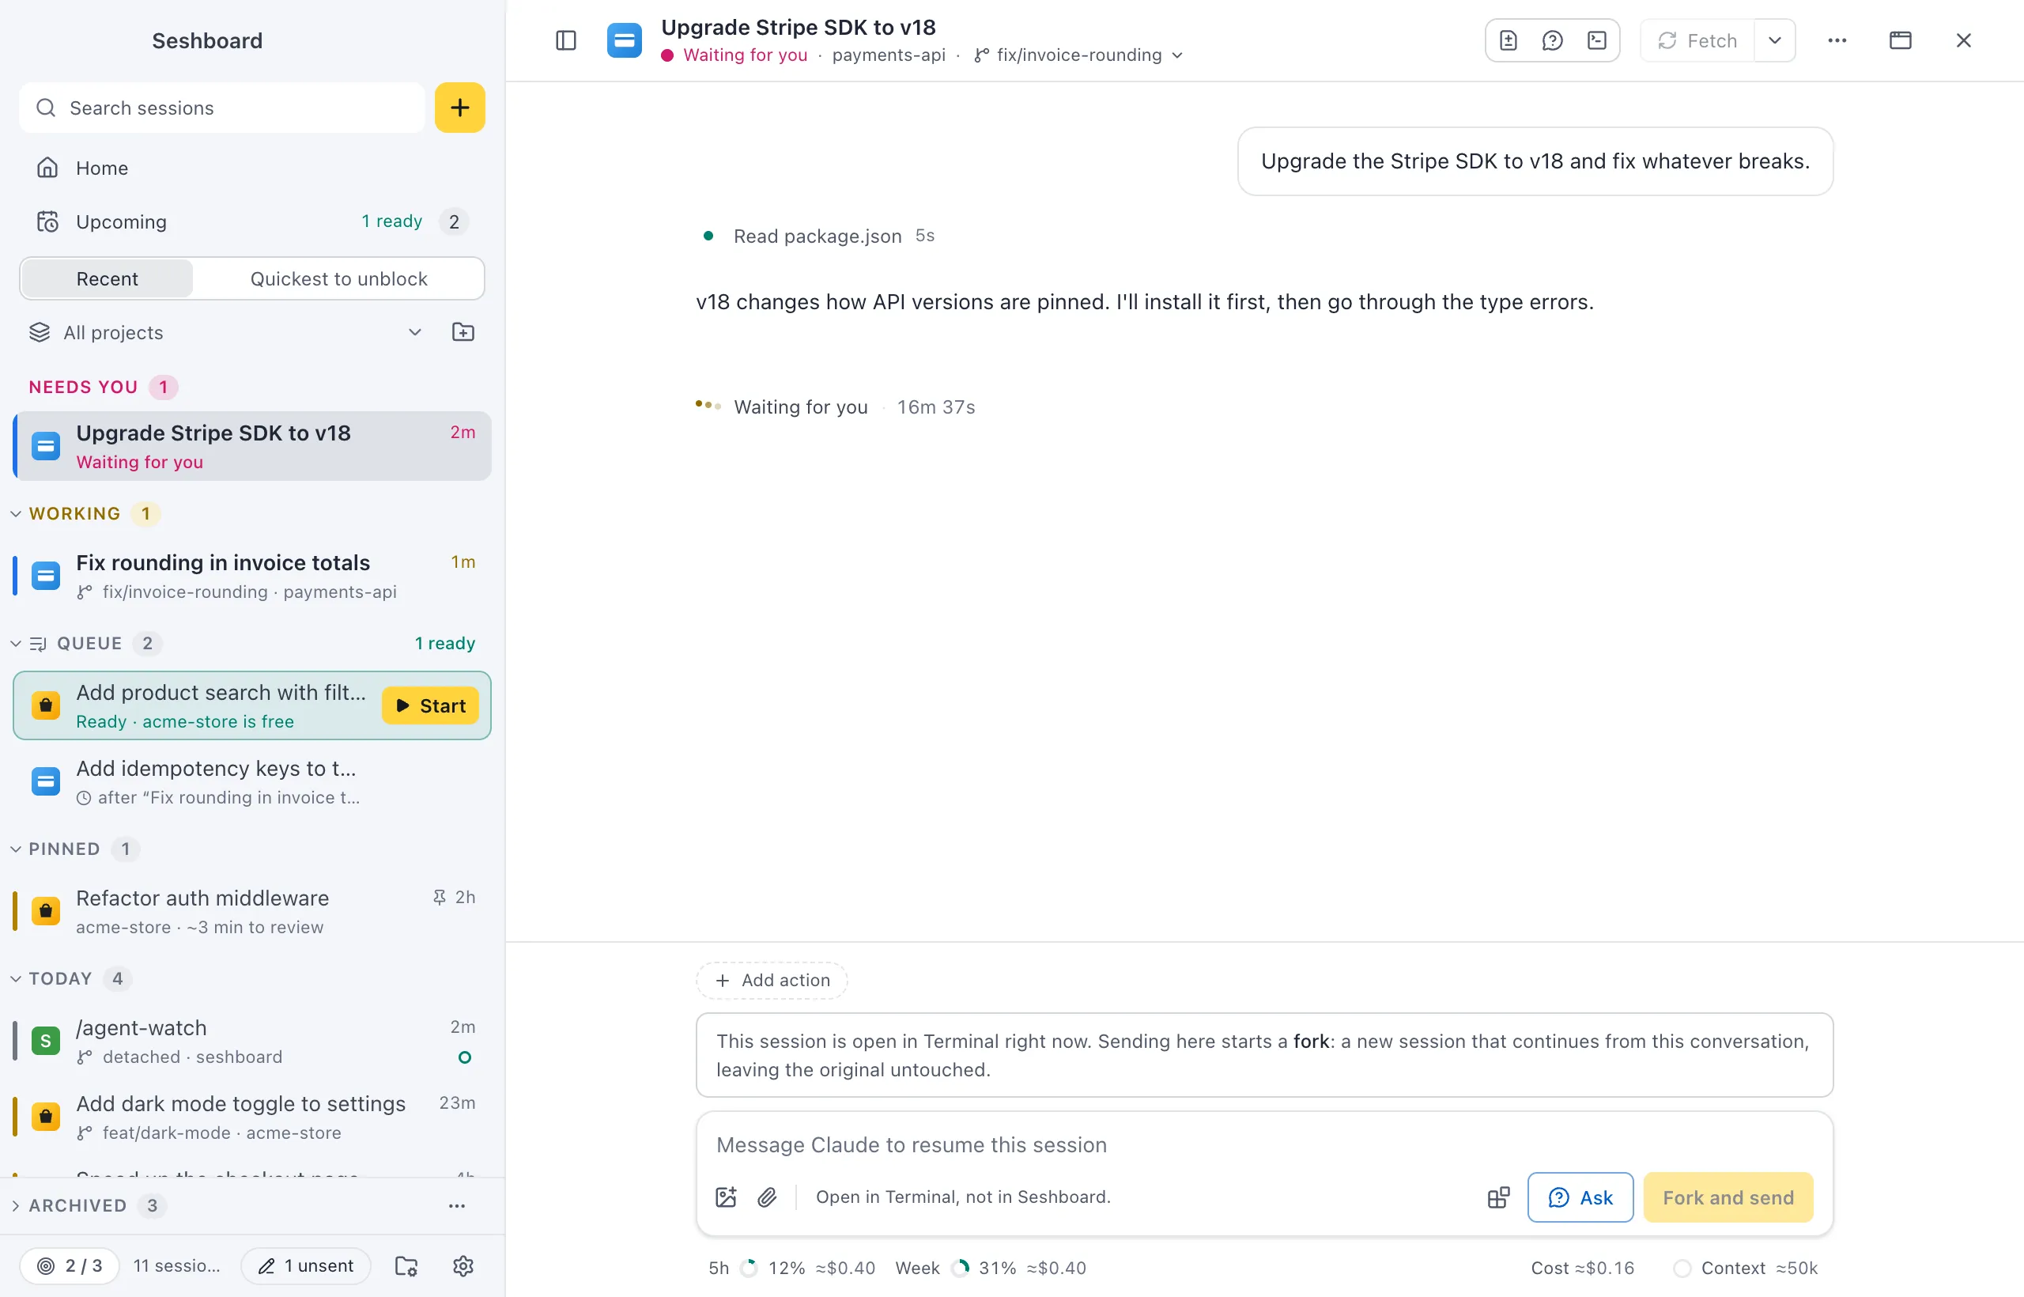Screen dimensions: 2024x1297
Task: Collapse the Today section
Action: tap(16, 978)
